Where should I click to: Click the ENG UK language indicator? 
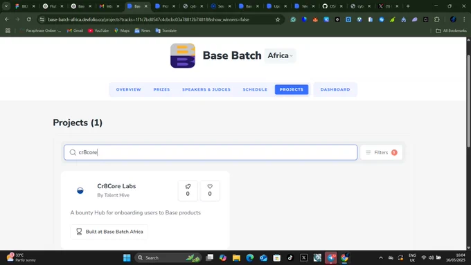[x=412, y=257]
